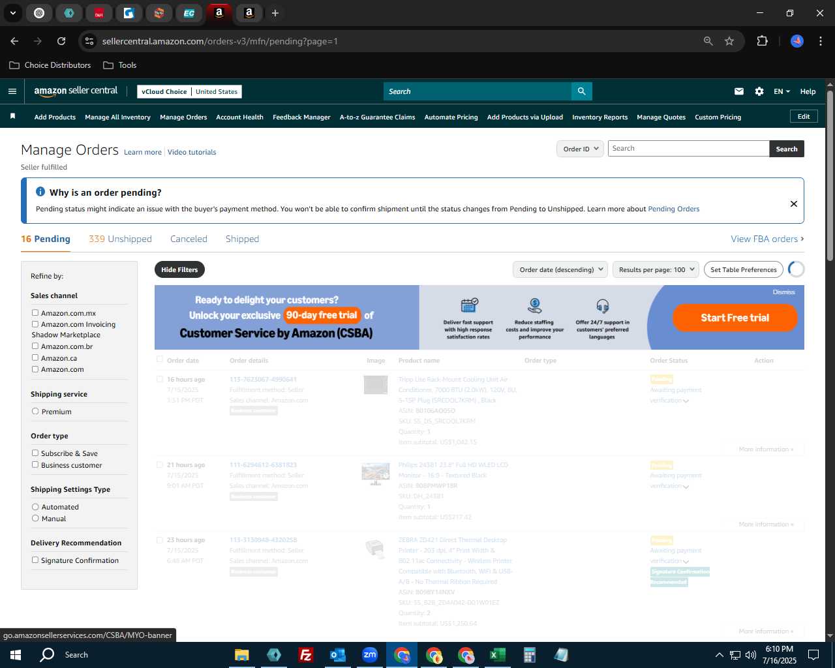This screenshot has height=668, width=835.
Task: Click the bookmark icon in navigation bar
Action: (12, 117)
